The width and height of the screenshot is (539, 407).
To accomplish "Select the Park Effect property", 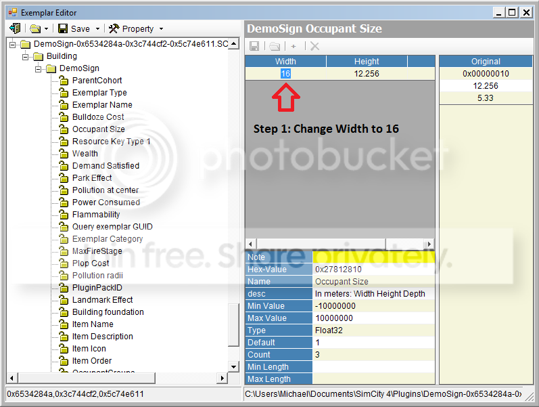I will [x=92, y=178].
